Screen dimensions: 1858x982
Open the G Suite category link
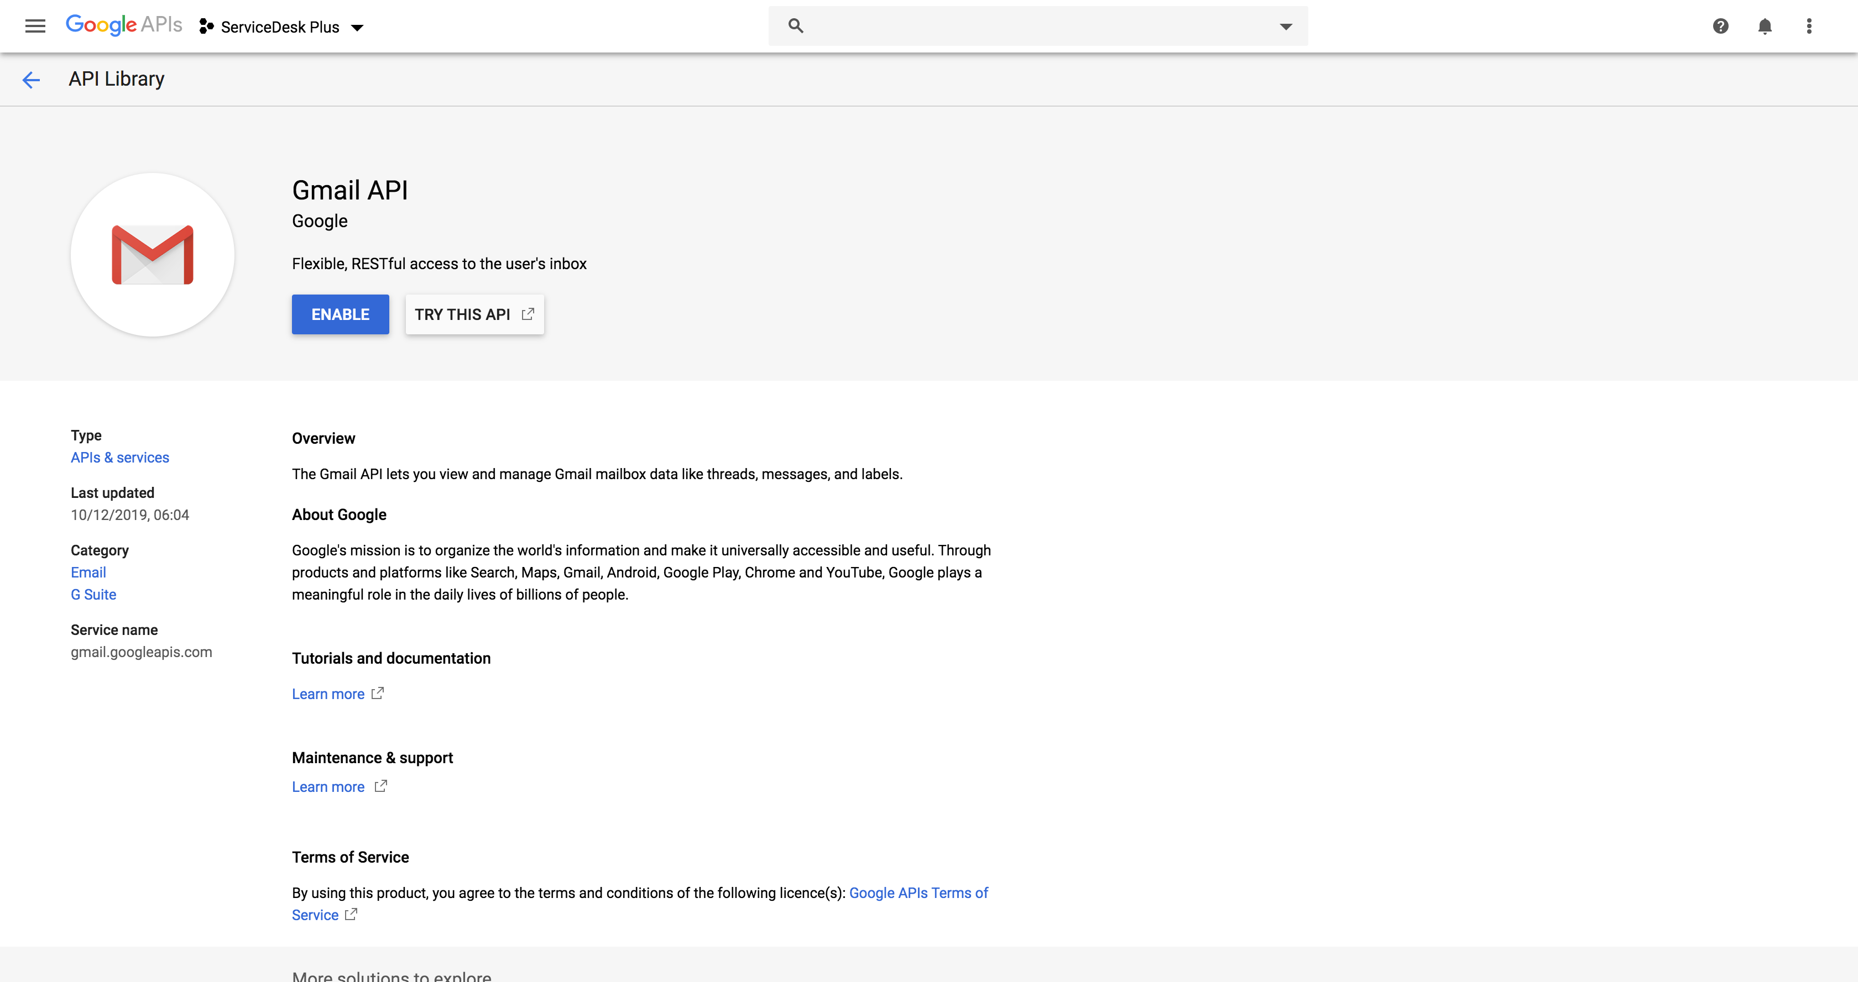(x=93, y=595)
